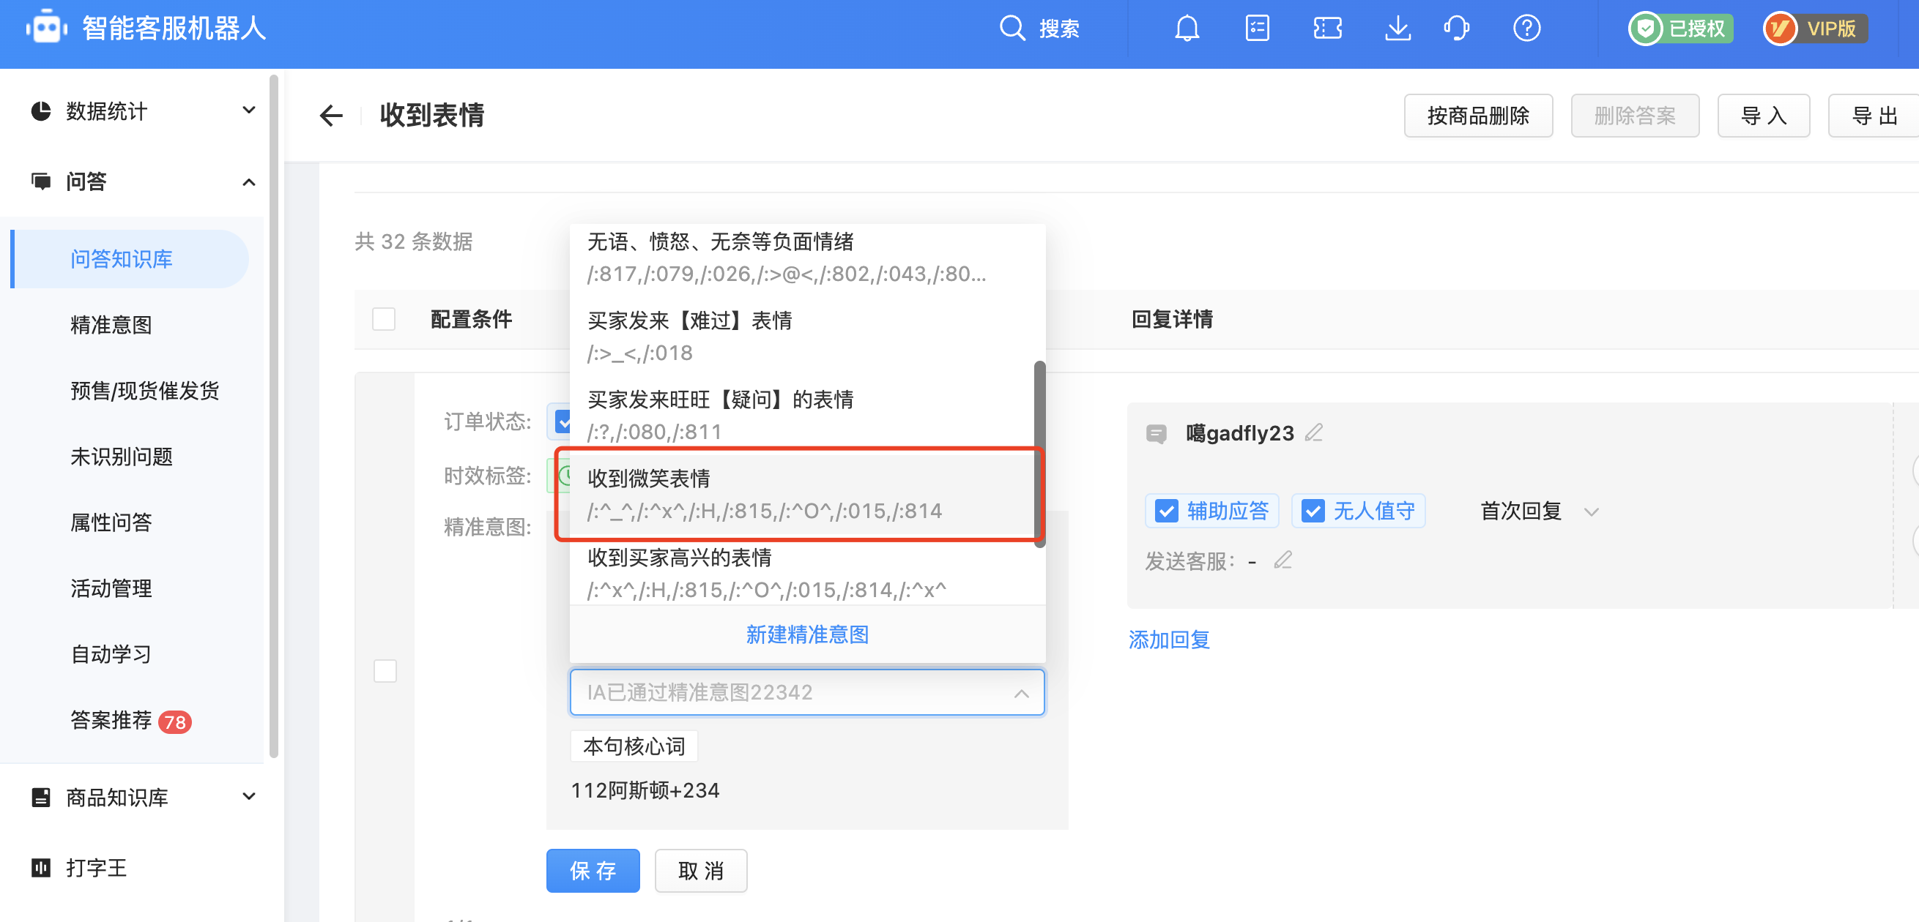The width and height of the screenshot is (1919, 922).
Task: Click 按商品删除 button
Action: tap(1478, 116)
